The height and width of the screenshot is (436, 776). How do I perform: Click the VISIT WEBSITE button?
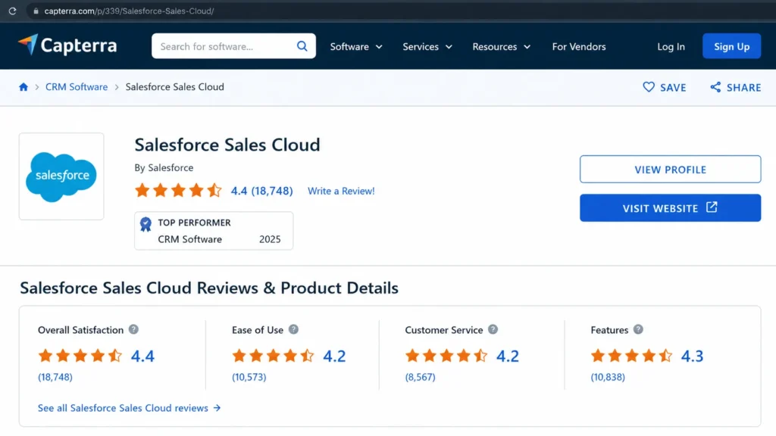click(x=670, y=207)
